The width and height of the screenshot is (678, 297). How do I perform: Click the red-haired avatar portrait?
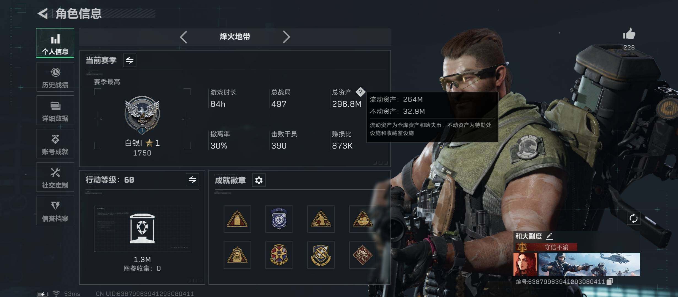tap(525, 264)
